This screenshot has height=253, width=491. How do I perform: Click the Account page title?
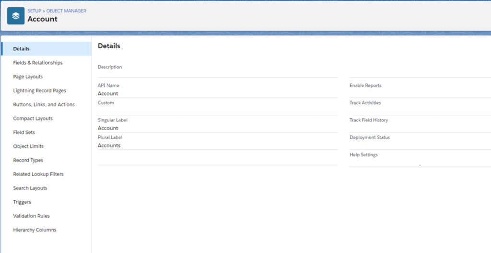pos(42,19)
